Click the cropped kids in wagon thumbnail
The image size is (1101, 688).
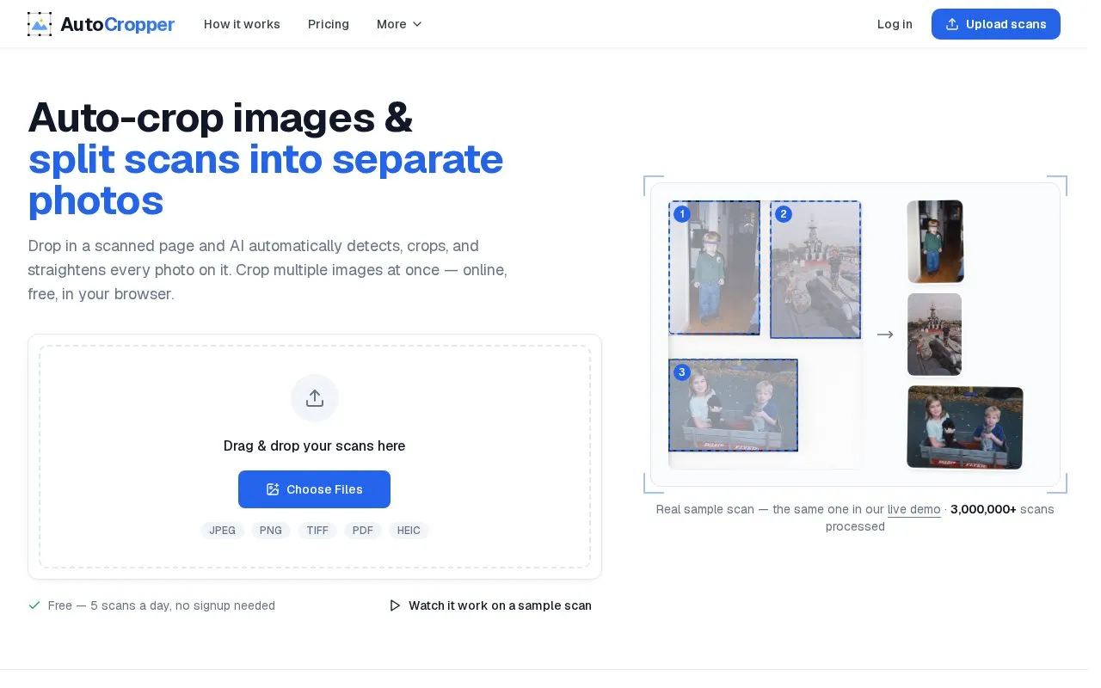pyautogui.click(x=965, y=427)
